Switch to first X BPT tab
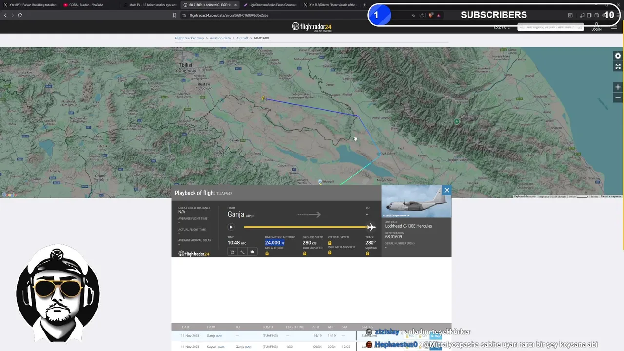 tap(30, 5)
